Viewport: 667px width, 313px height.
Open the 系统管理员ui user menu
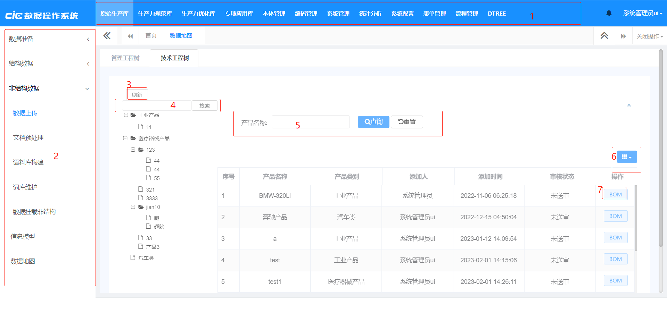point(642,13)
